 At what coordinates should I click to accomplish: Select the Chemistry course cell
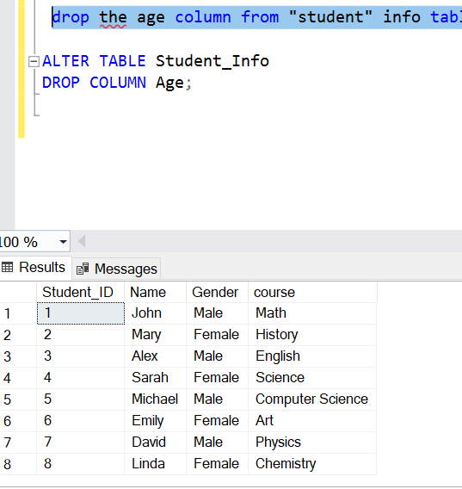[312, 464]
